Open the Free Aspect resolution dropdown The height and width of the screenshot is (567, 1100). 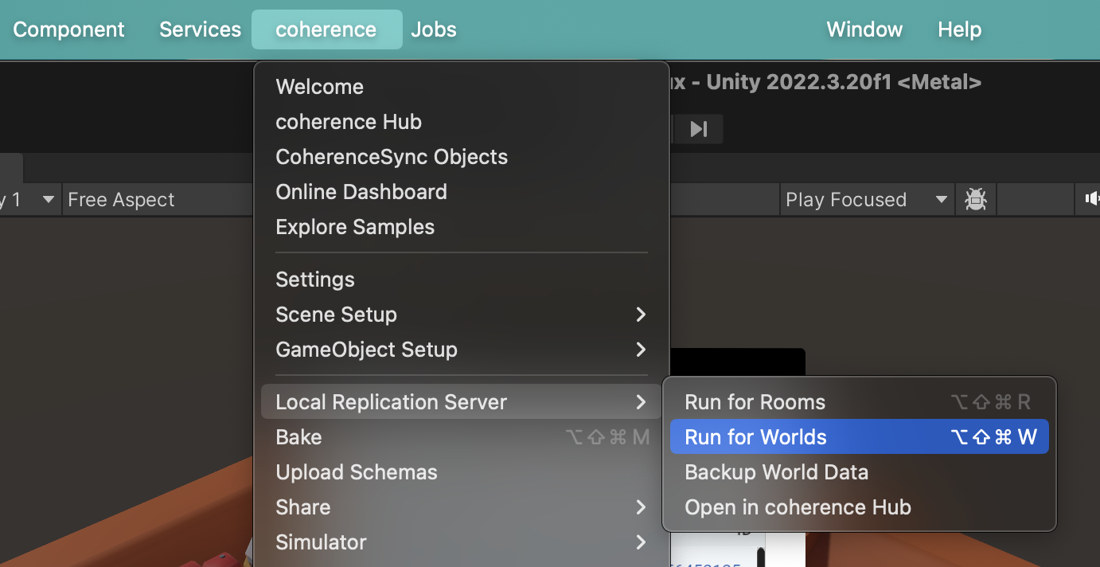(159, 199)
